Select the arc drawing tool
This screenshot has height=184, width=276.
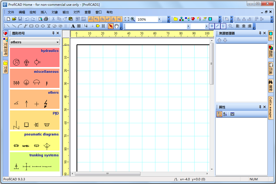(20, 26)
